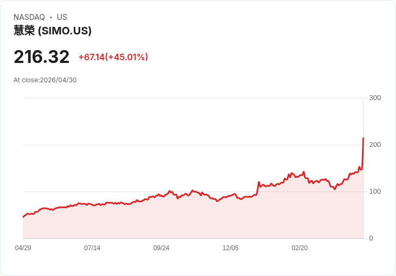The height and width of the screenshot is (276, 396).
Task: Click the 02/20 x-axis date label
Action: (300, 248)
